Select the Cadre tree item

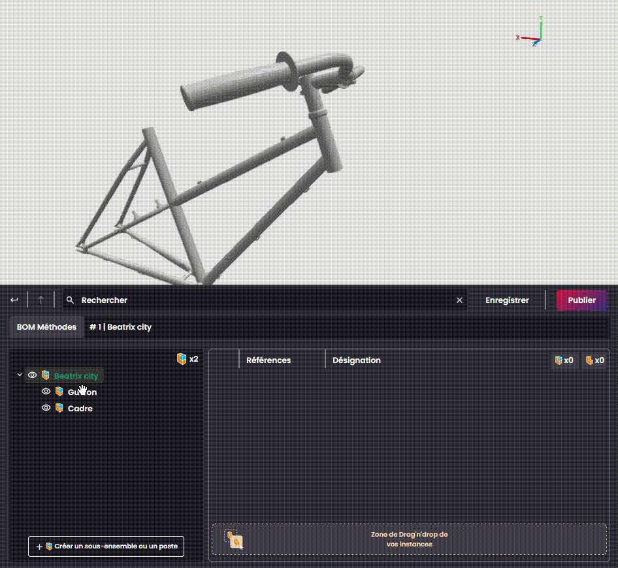pos(80,409)
